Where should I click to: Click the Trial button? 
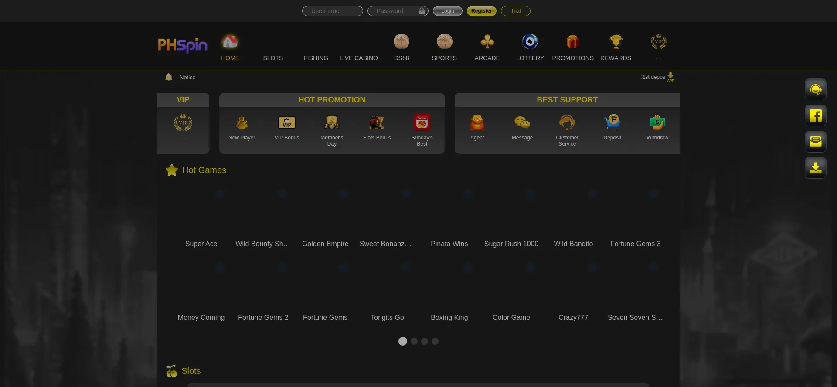[x=515, y=11]
